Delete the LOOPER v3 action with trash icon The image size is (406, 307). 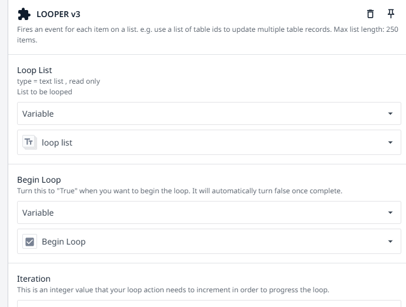pyautogui.click(x=370, y=14)
